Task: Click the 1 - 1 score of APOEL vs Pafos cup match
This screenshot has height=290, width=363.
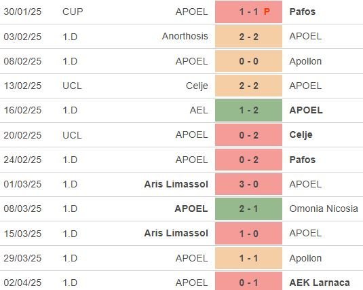Action: click(248, 12)
